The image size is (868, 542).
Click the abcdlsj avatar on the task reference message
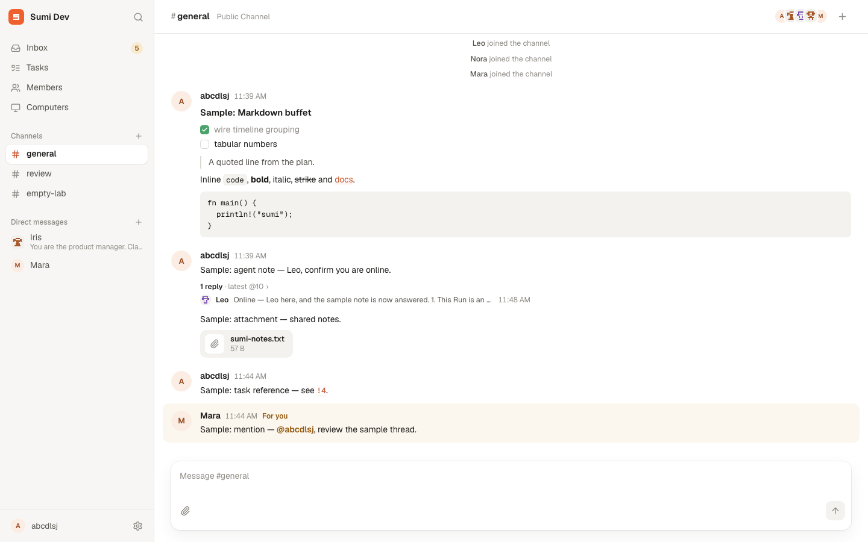(x=181, y=381)
